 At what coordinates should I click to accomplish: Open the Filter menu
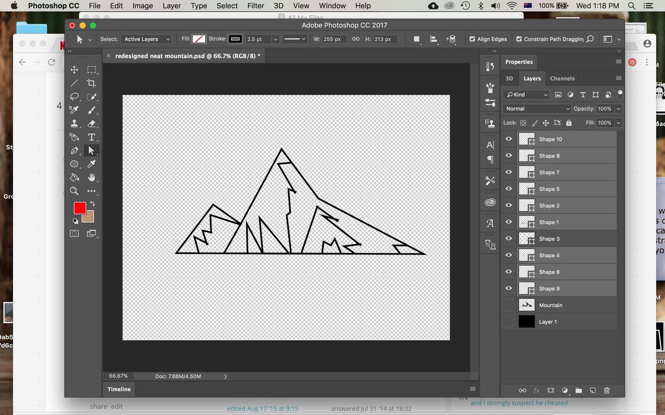(255, 6)
